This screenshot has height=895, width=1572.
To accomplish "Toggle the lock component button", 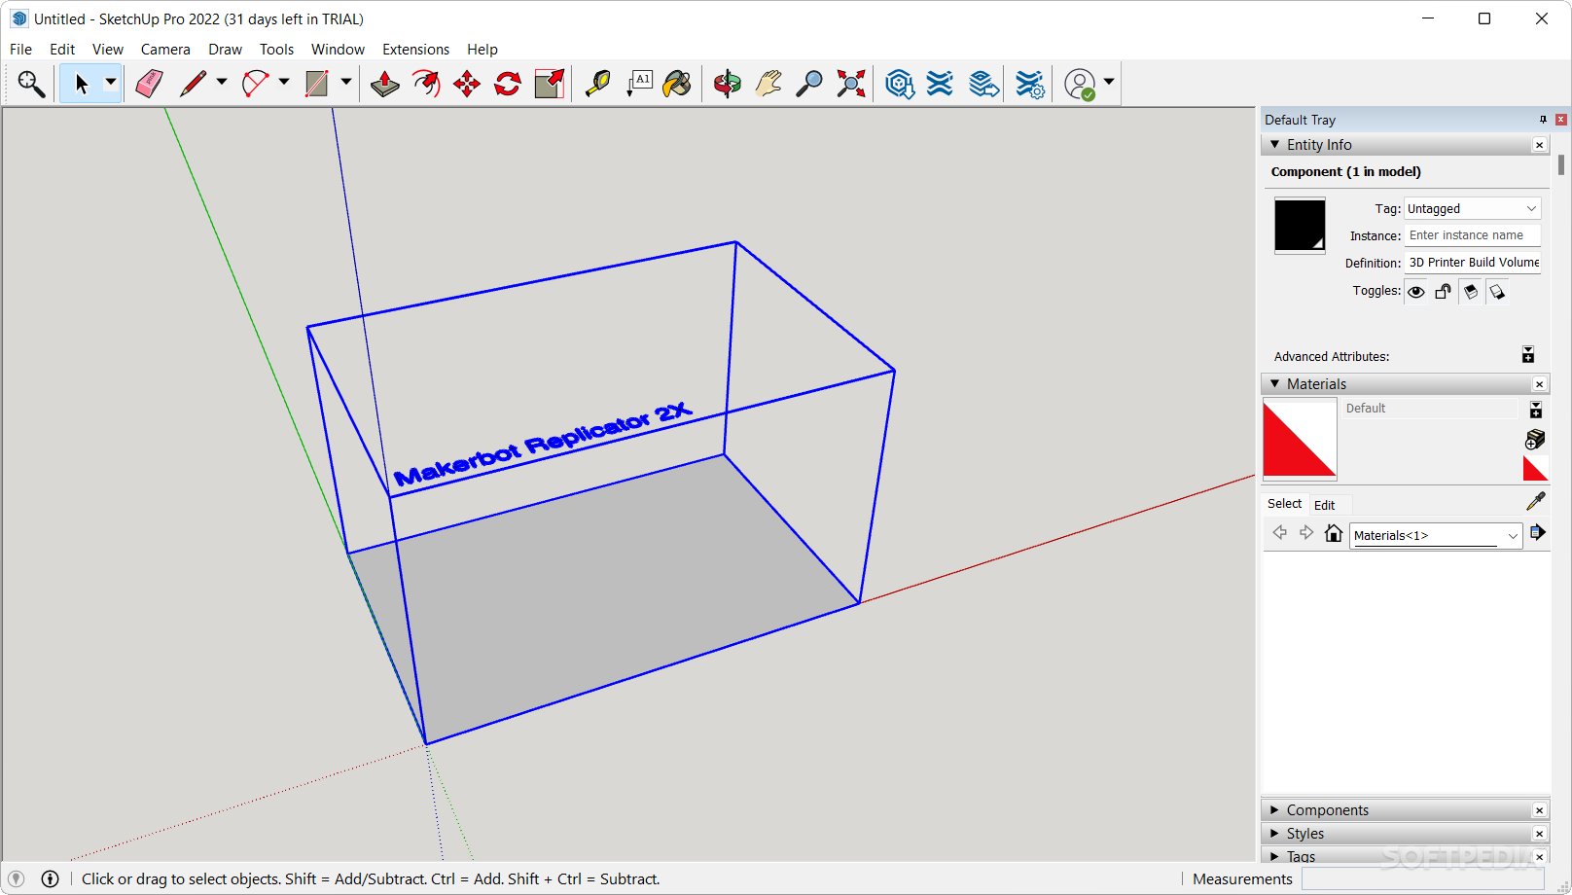I will coord(1444,292).
